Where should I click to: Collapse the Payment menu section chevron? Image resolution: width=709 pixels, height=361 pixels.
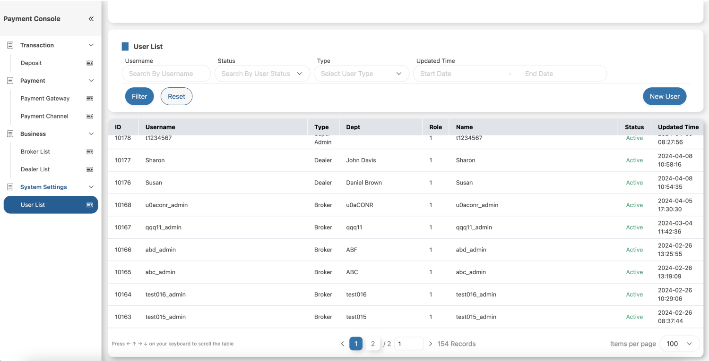91,81
